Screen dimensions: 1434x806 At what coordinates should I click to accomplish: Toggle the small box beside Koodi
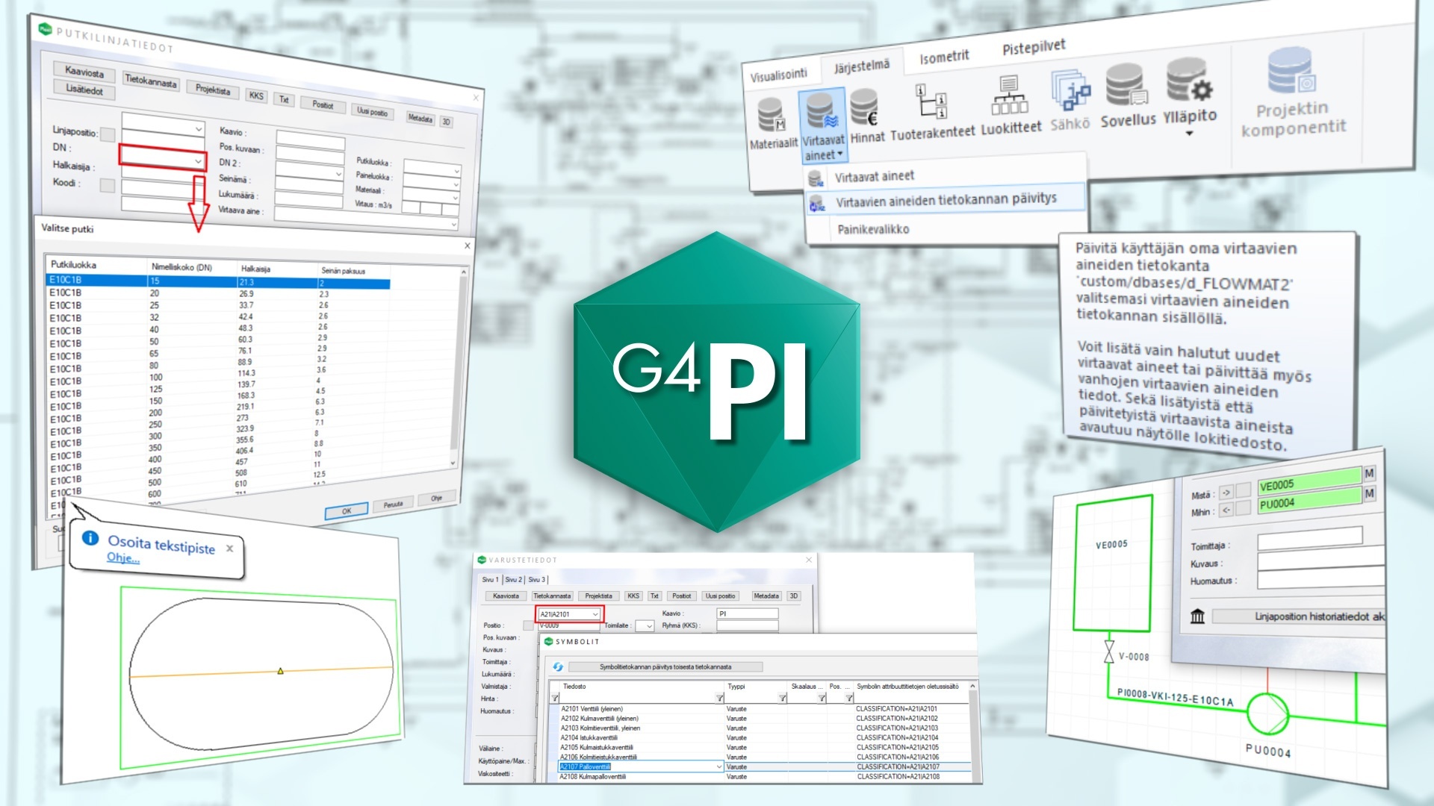tap(107, 185)
